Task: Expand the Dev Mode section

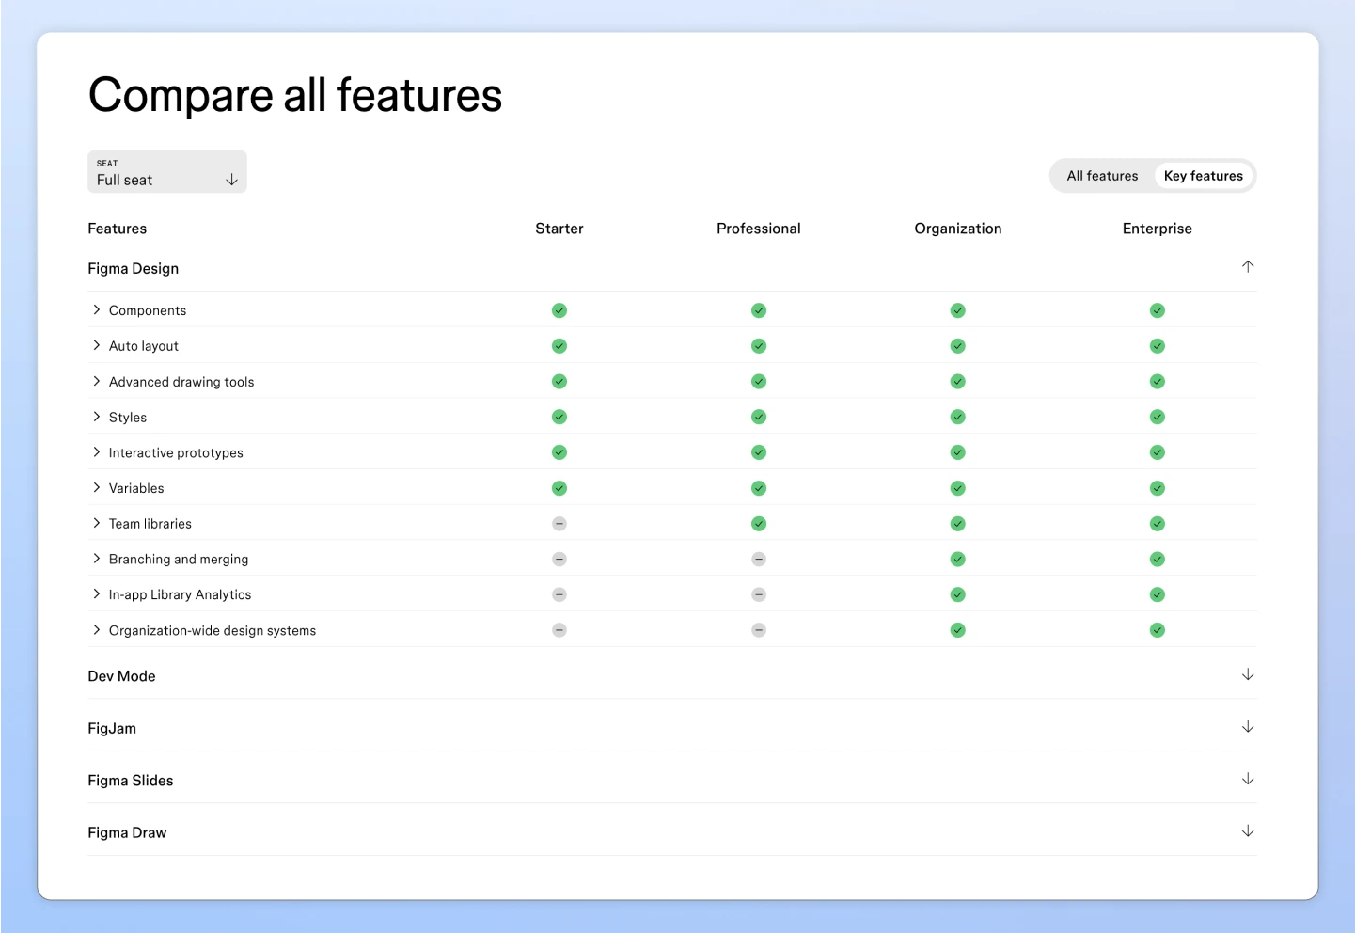Action: [x=1248, y=675]
